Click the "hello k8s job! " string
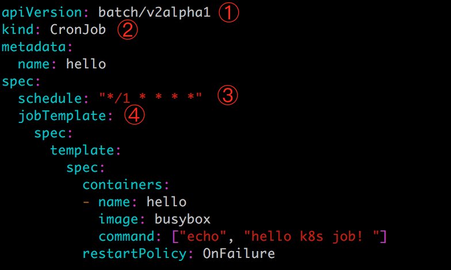Screen dimensions: 451x270 [312, 237]
